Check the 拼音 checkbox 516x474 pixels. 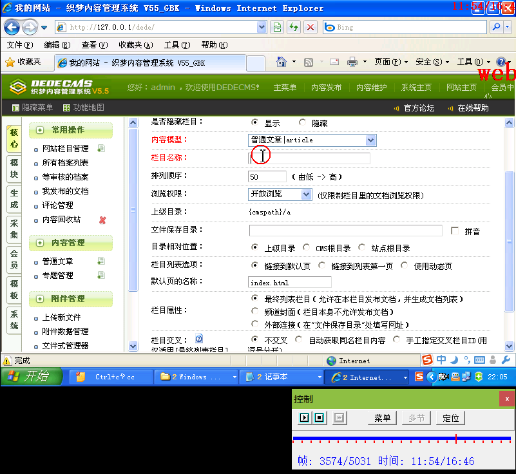pos(454,231)
